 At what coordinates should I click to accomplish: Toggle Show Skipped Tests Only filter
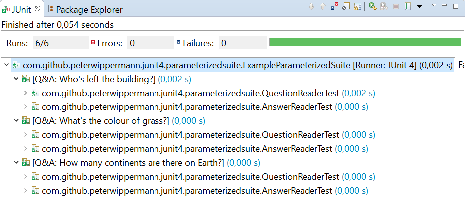346,6
